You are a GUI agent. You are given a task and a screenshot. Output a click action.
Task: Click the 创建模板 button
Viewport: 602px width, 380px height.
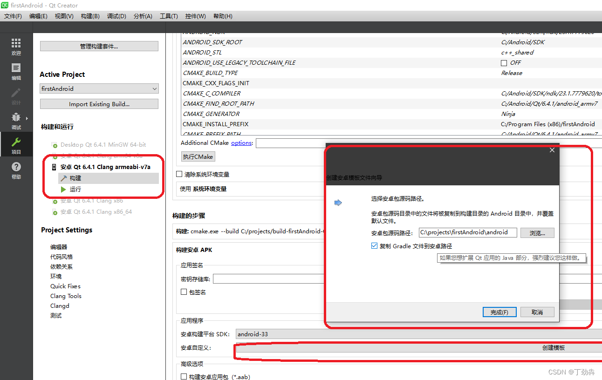(419, 348)
